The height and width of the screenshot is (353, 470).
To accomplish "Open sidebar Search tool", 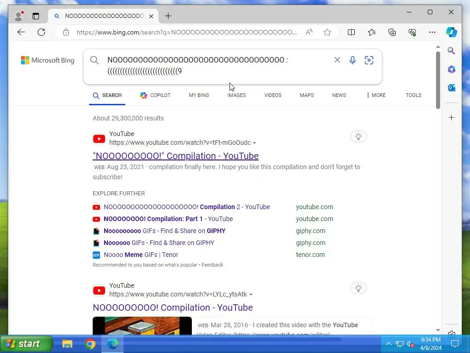I will [451, 51].
